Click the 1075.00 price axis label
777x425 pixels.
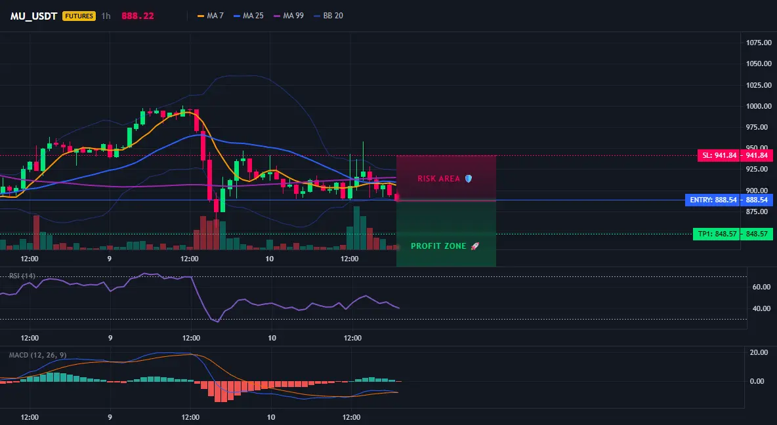click(759, 43)
